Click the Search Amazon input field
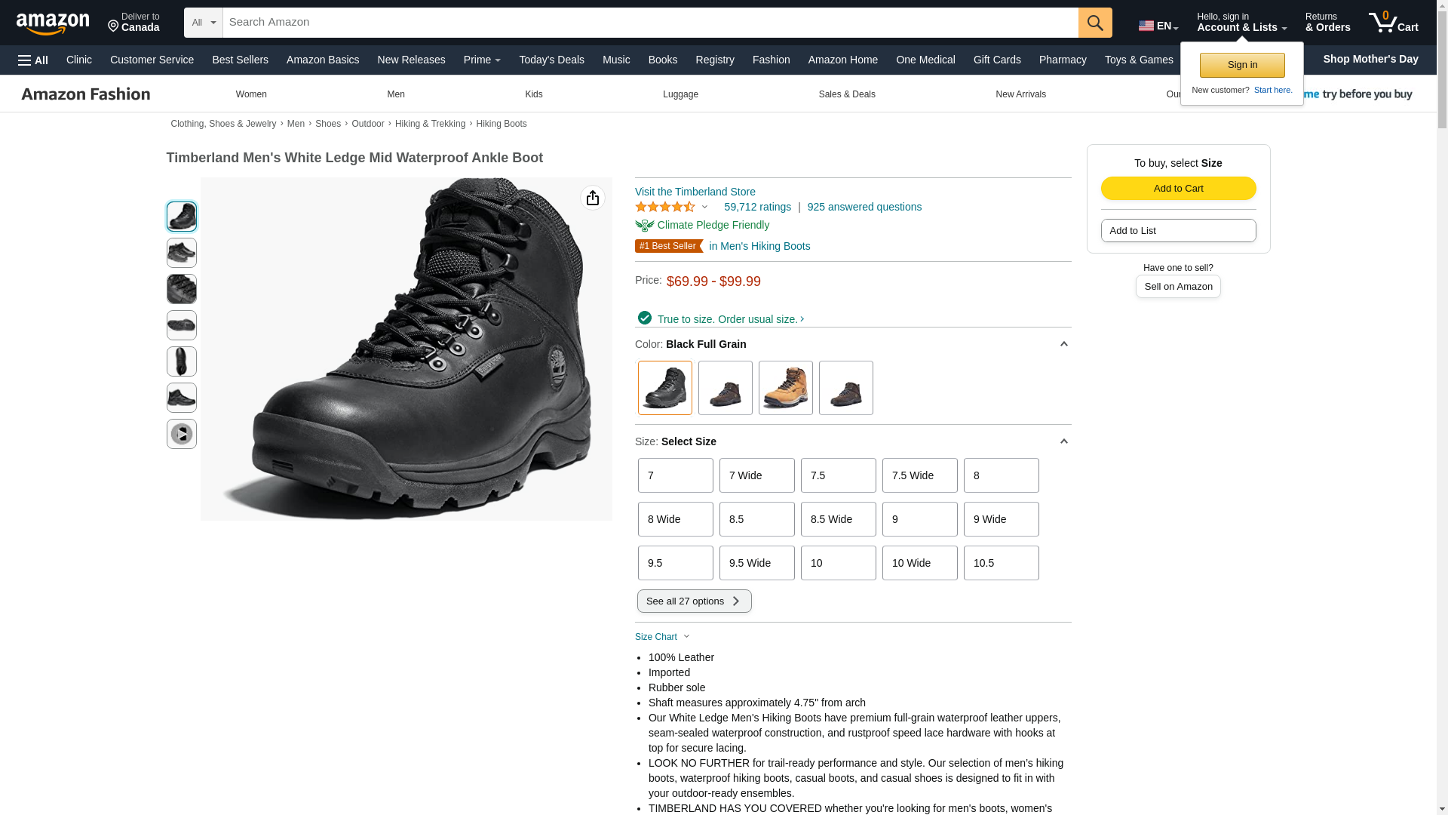The image size is (1448, 815). point(651,23)
